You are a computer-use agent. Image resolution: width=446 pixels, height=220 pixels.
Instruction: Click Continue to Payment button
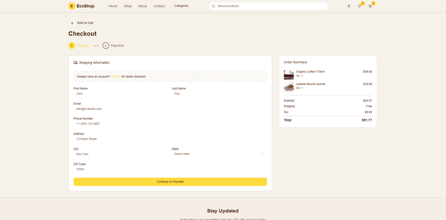coord(170,182)
